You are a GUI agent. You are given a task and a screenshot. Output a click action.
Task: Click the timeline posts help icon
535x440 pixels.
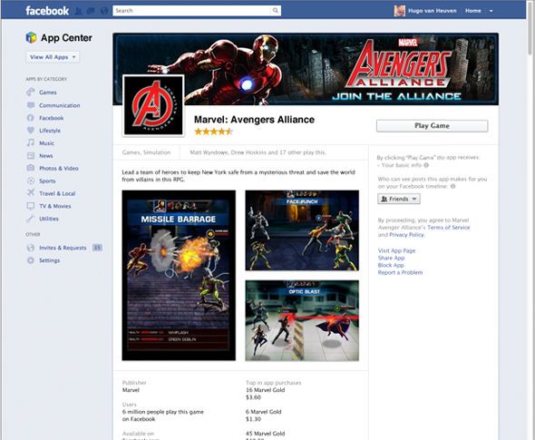point(452,186)
